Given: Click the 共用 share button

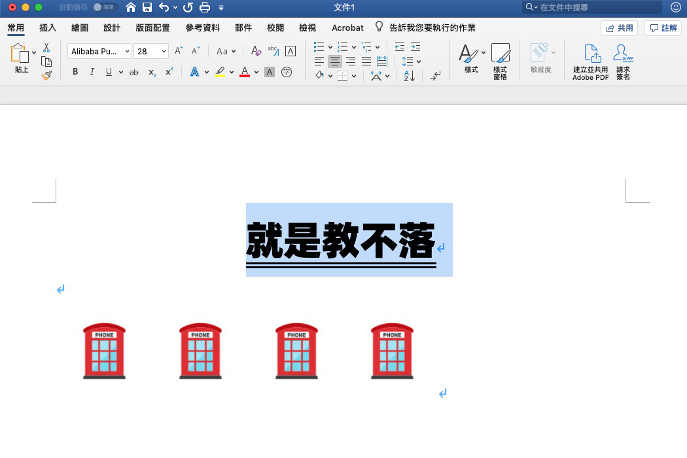Looking at the screenshot, I should [x=618, y=27].
